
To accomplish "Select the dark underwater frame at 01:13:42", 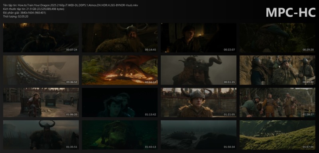I will [x=120, y=102].
